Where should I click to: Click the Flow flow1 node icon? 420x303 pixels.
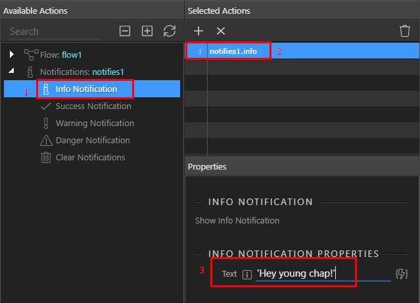[31, 55]
